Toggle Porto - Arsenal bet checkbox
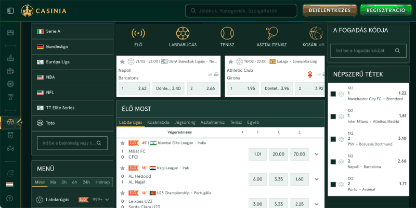Viewport: 416px width, 208px height. pyautogui.click(x=333, y=185)
